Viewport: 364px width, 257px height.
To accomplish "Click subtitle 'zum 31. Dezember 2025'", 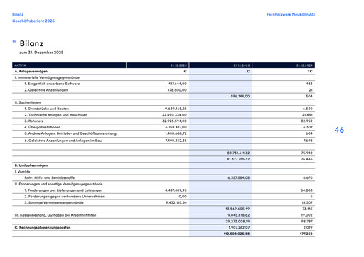I will pyautogui.click(x=41, y=53).
